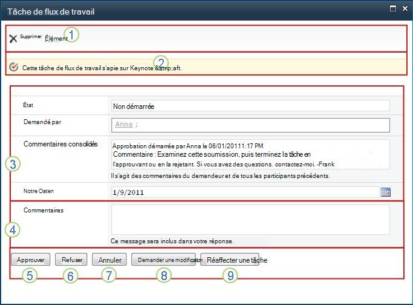
Task: Click the consolidated comments text area
Action: pos(250,154)
